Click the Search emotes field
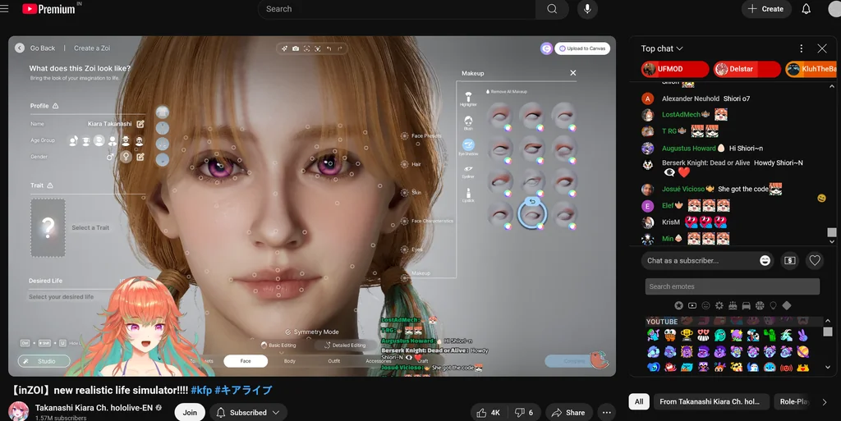841x421 pixels. [732, 286]
